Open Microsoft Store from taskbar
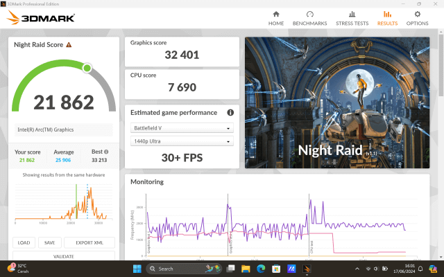The height and width of the screenshot is (277, 444). click(276, 269)
